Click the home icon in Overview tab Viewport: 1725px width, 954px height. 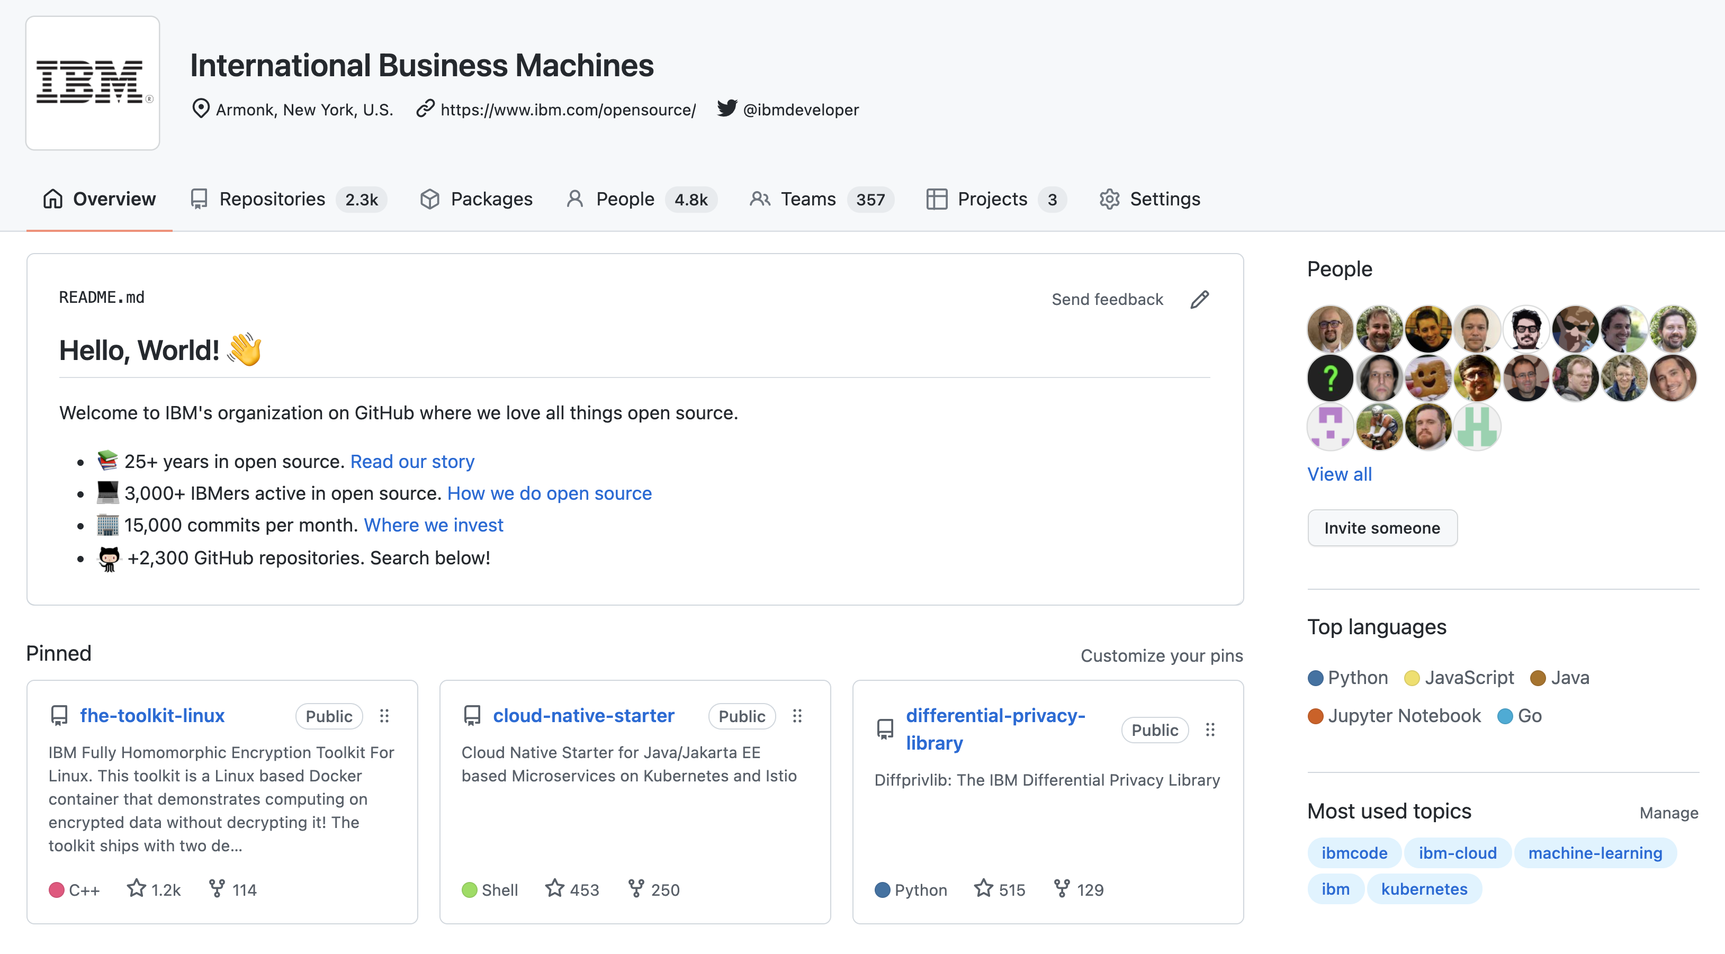(x=53, y=199)
